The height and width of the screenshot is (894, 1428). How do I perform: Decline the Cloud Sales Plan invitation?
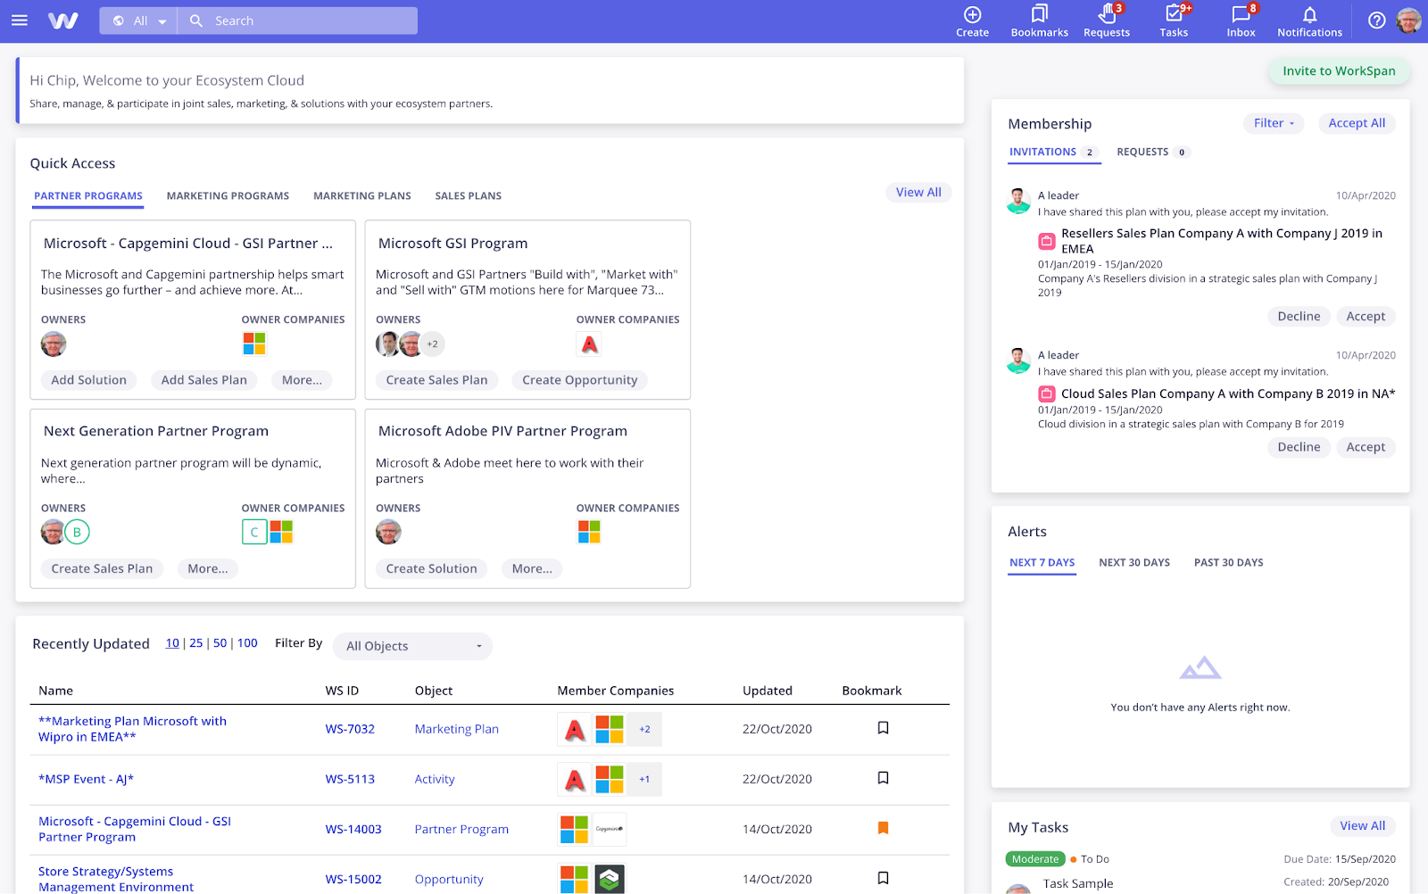pos(1299,447)
